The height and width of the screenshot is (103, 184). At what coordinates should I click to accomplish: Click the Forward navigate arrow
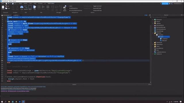17,7
